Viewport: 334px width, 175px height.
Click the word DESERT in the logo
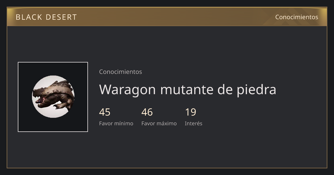[x=61, y=17]
